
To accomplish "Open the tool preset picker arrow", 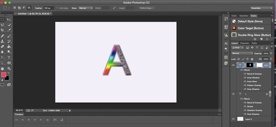I will (x=9, y=8).
